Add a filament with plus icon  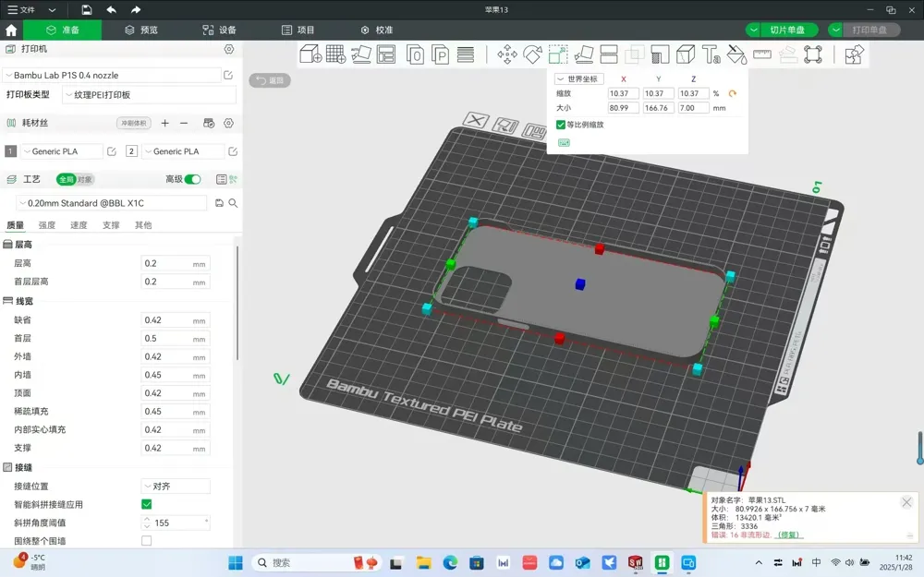[x=165, y=123]
